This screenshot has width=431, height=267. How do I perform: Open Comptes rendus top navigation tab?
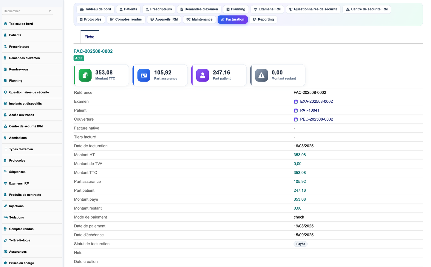[x=126, y=19]
